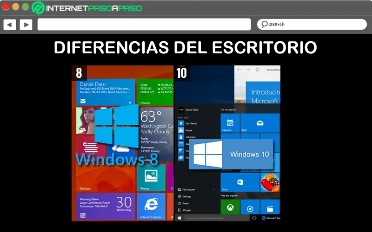Click the Windows Start button on taskbar
Viewport: 372px width, 232px height.
[x=179, y=218]
